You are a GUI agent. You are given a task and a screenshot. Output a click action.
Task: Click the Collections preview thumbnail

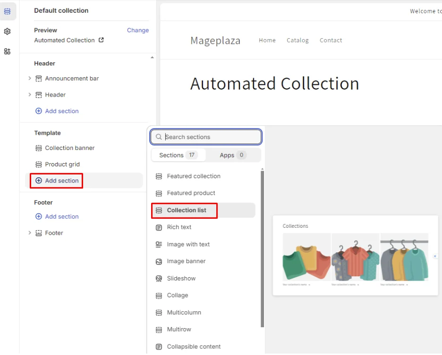(x=355, y=256)
